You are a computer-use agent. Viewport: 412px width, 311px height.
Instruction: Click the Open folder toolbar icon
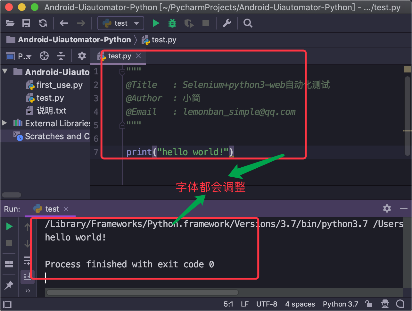pos(10,23)
